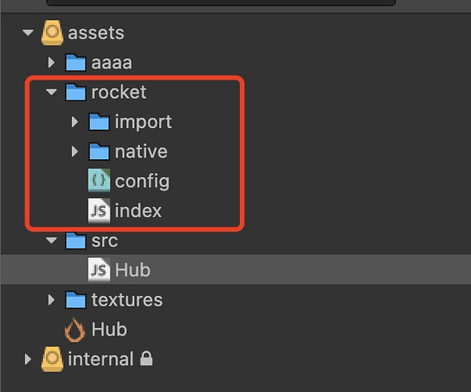
Task: Collapse the rocket folder arrow
Action: pyautogui.click(x=52, y=93)
